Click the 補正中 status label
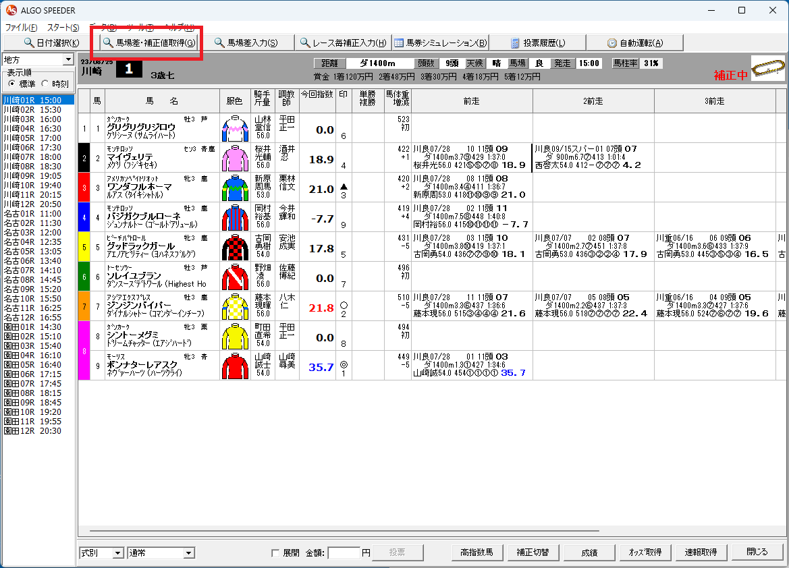Image resolution: width=789 pixels, height=568 pixels. click(731, 76)
